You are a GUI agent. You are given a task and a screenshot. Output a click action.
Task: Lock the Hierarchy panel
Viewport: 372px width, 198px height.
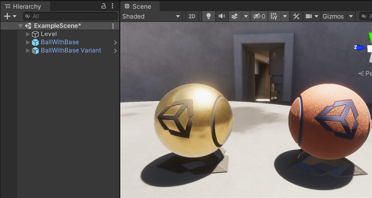[x=103, y=6]
